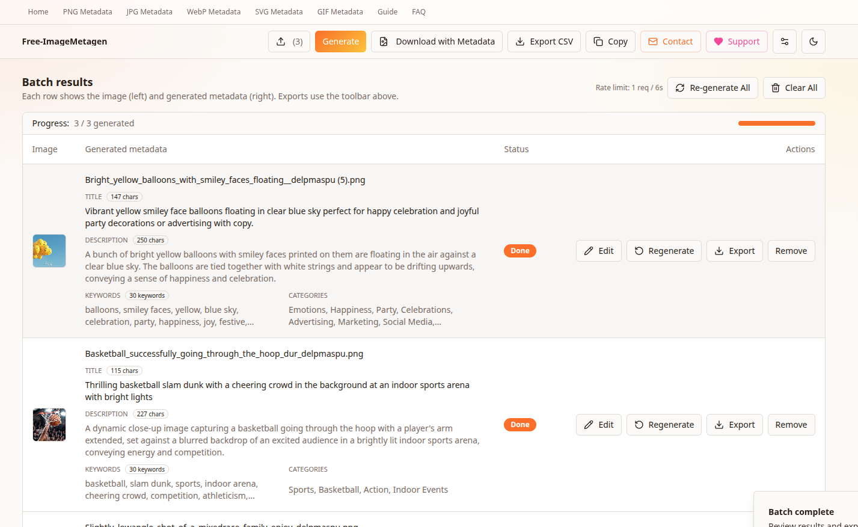Screen dimensions: 858x527
Task: Remove the basketball image row
Action: point(791,425)
